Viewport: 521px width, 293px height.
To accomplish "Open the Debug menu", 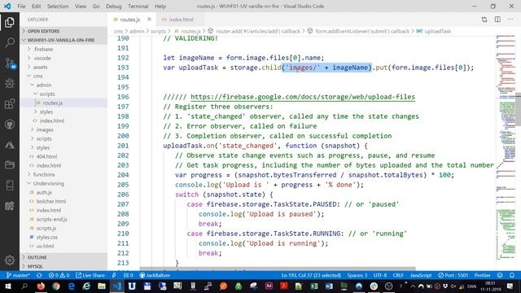I will (x=114, y=7).
